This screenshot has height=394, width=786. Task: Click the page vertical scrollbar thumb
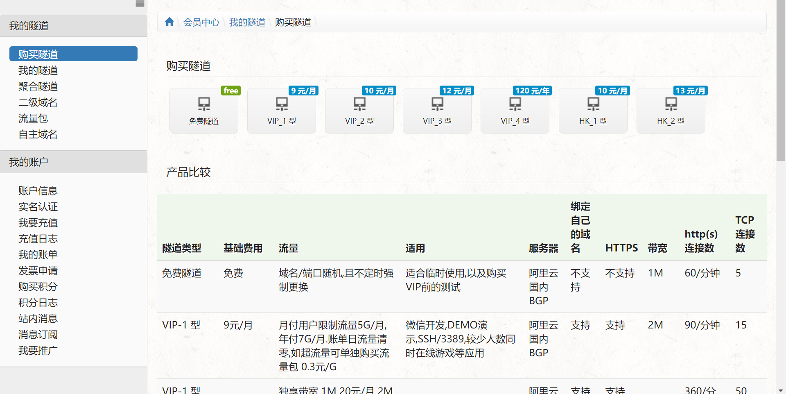(781, 80)
